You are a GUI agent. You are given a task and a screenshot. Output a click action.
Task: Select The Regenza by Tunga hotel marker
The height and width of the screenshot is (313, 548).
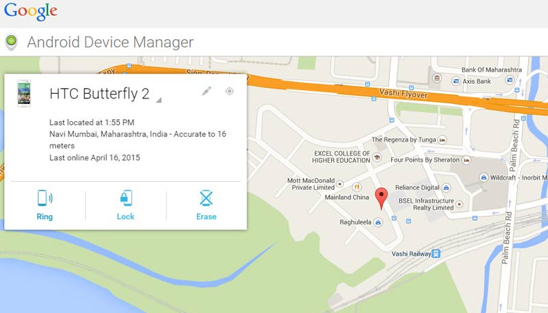(x=442, y=140)
